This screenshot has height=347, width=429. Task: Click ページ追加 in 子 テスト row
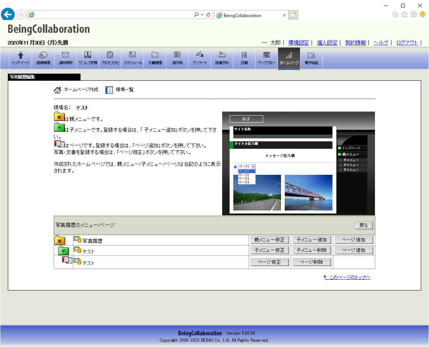point(354,250)
